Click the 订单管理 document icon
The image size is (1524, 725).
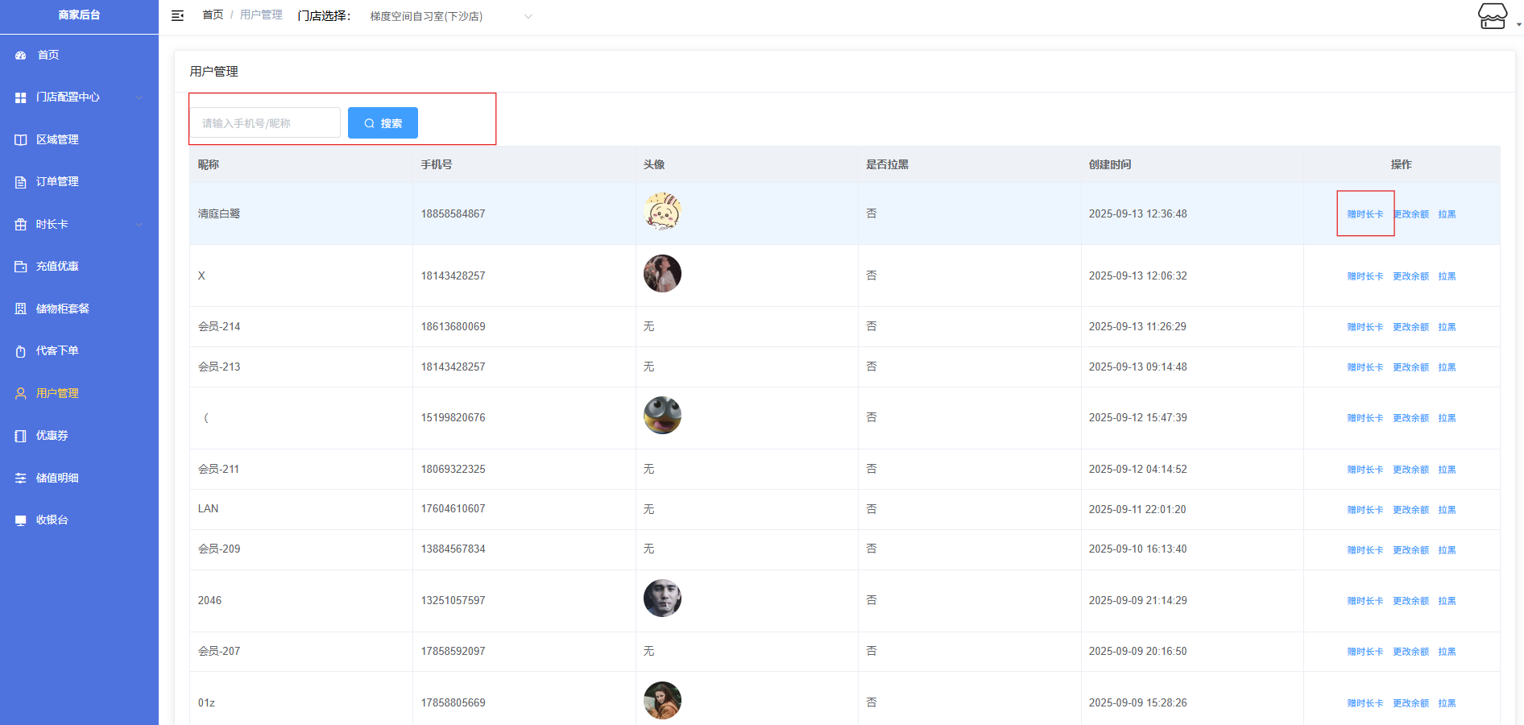pos(21,182)
